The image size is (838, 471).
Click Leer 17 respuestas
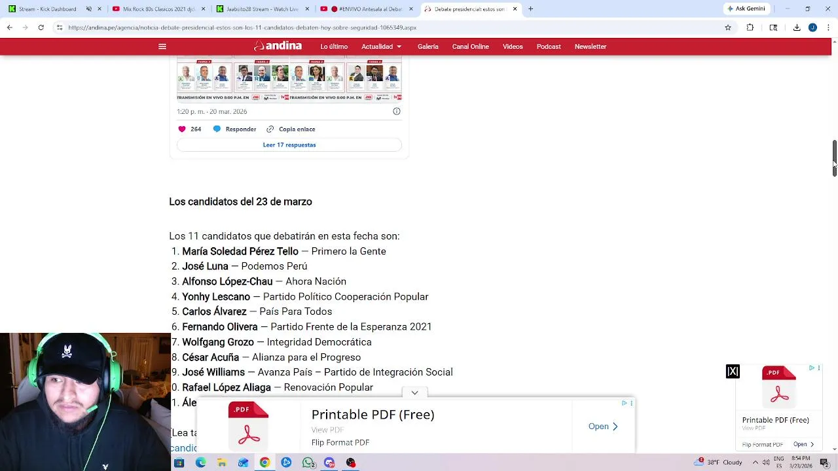tap(289, 145)
